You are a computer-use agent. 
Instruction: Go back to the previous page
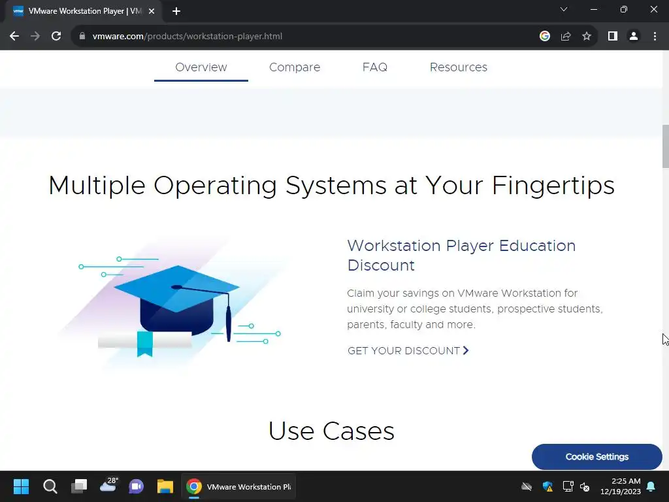[x=14, y=37]
